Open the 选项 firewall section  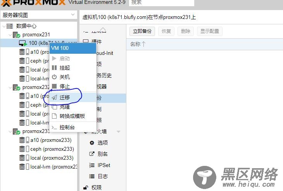pyautogui.click(x=103, y=143)
